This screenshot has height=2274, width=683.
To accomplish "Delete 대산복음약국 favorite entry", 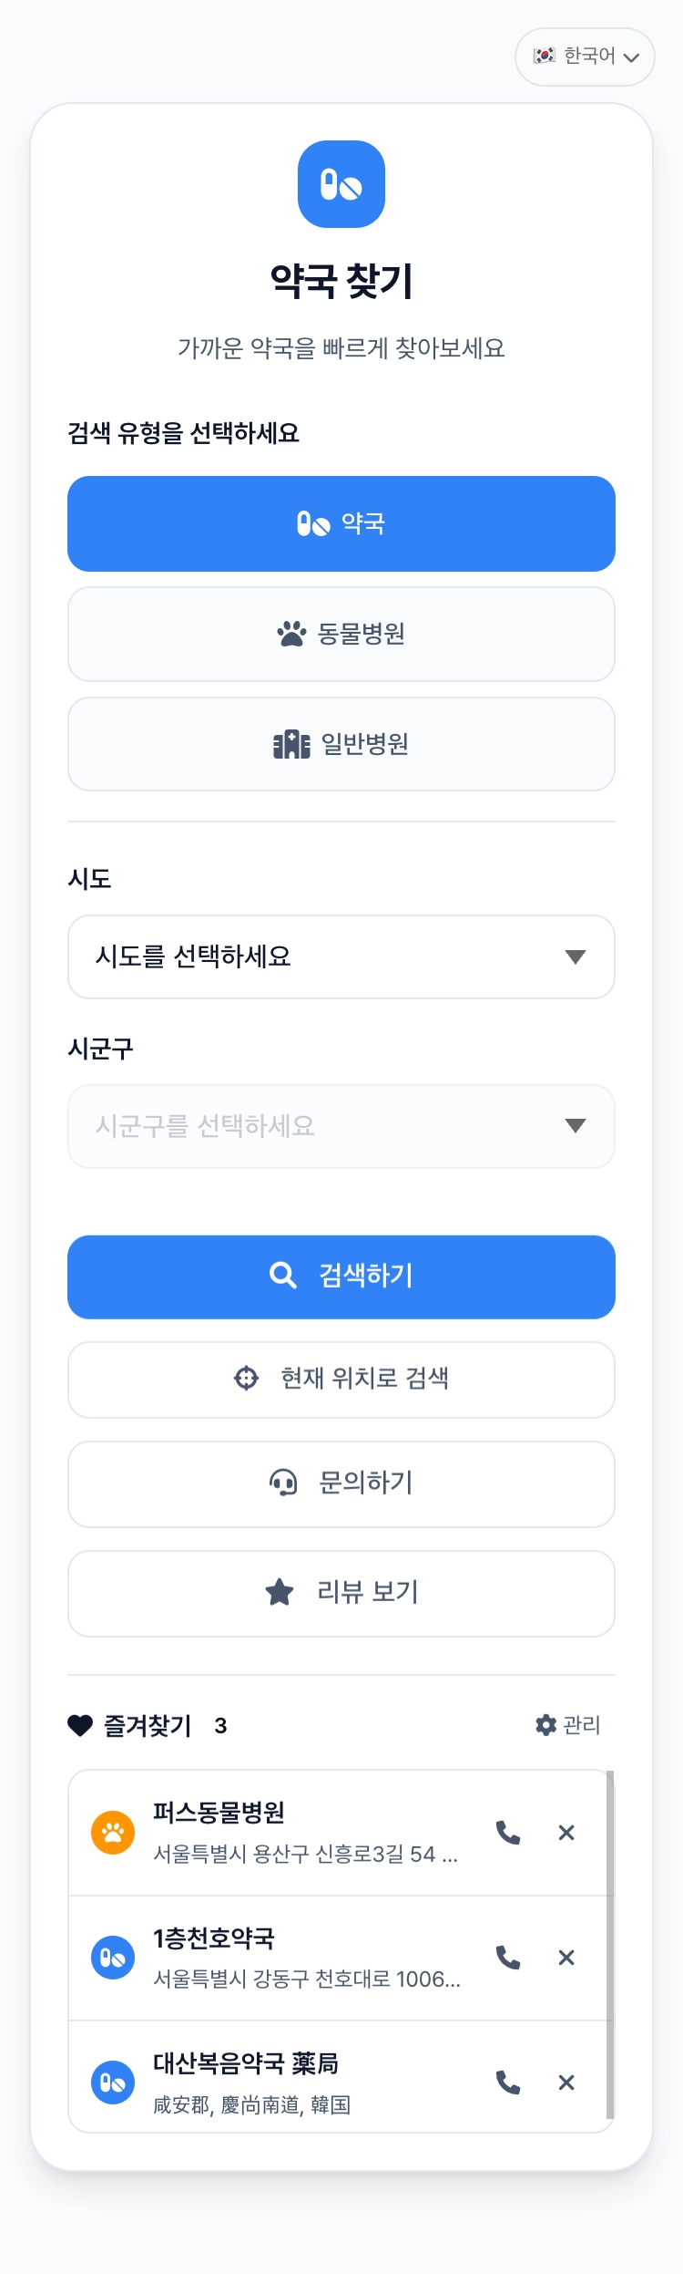I will click(566, 2082).
